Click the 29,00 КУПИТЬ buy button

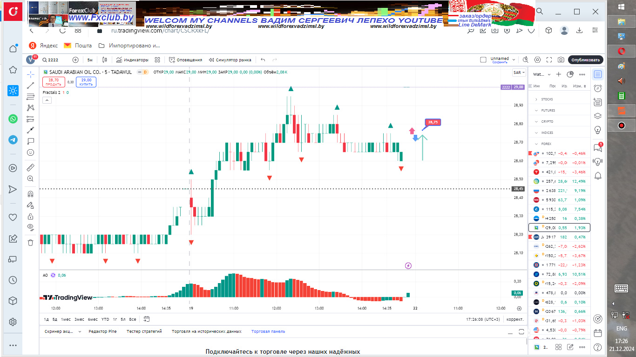[86, 82]
